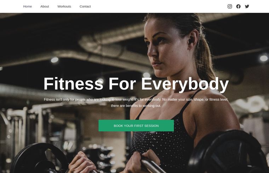The image size is (269, 173).
Task: Click the ceiling light above the left ductwork
Action: pos(55,60)
